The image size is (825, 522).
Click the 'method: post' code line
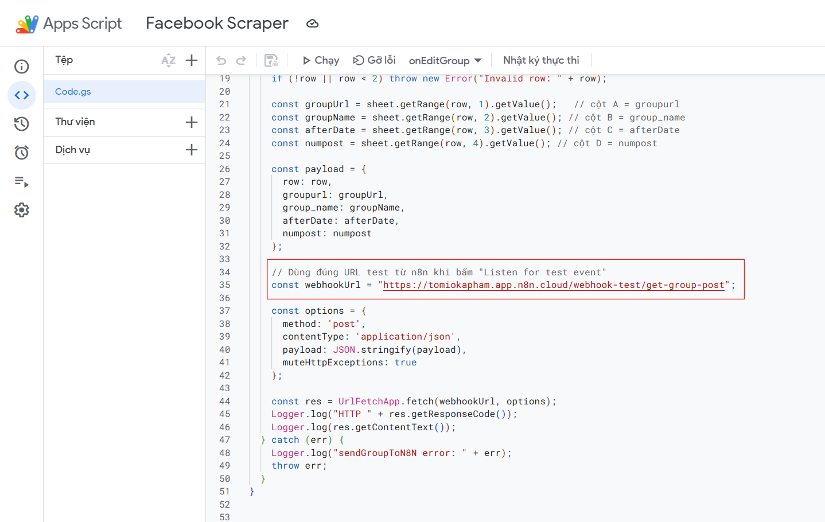324,324
